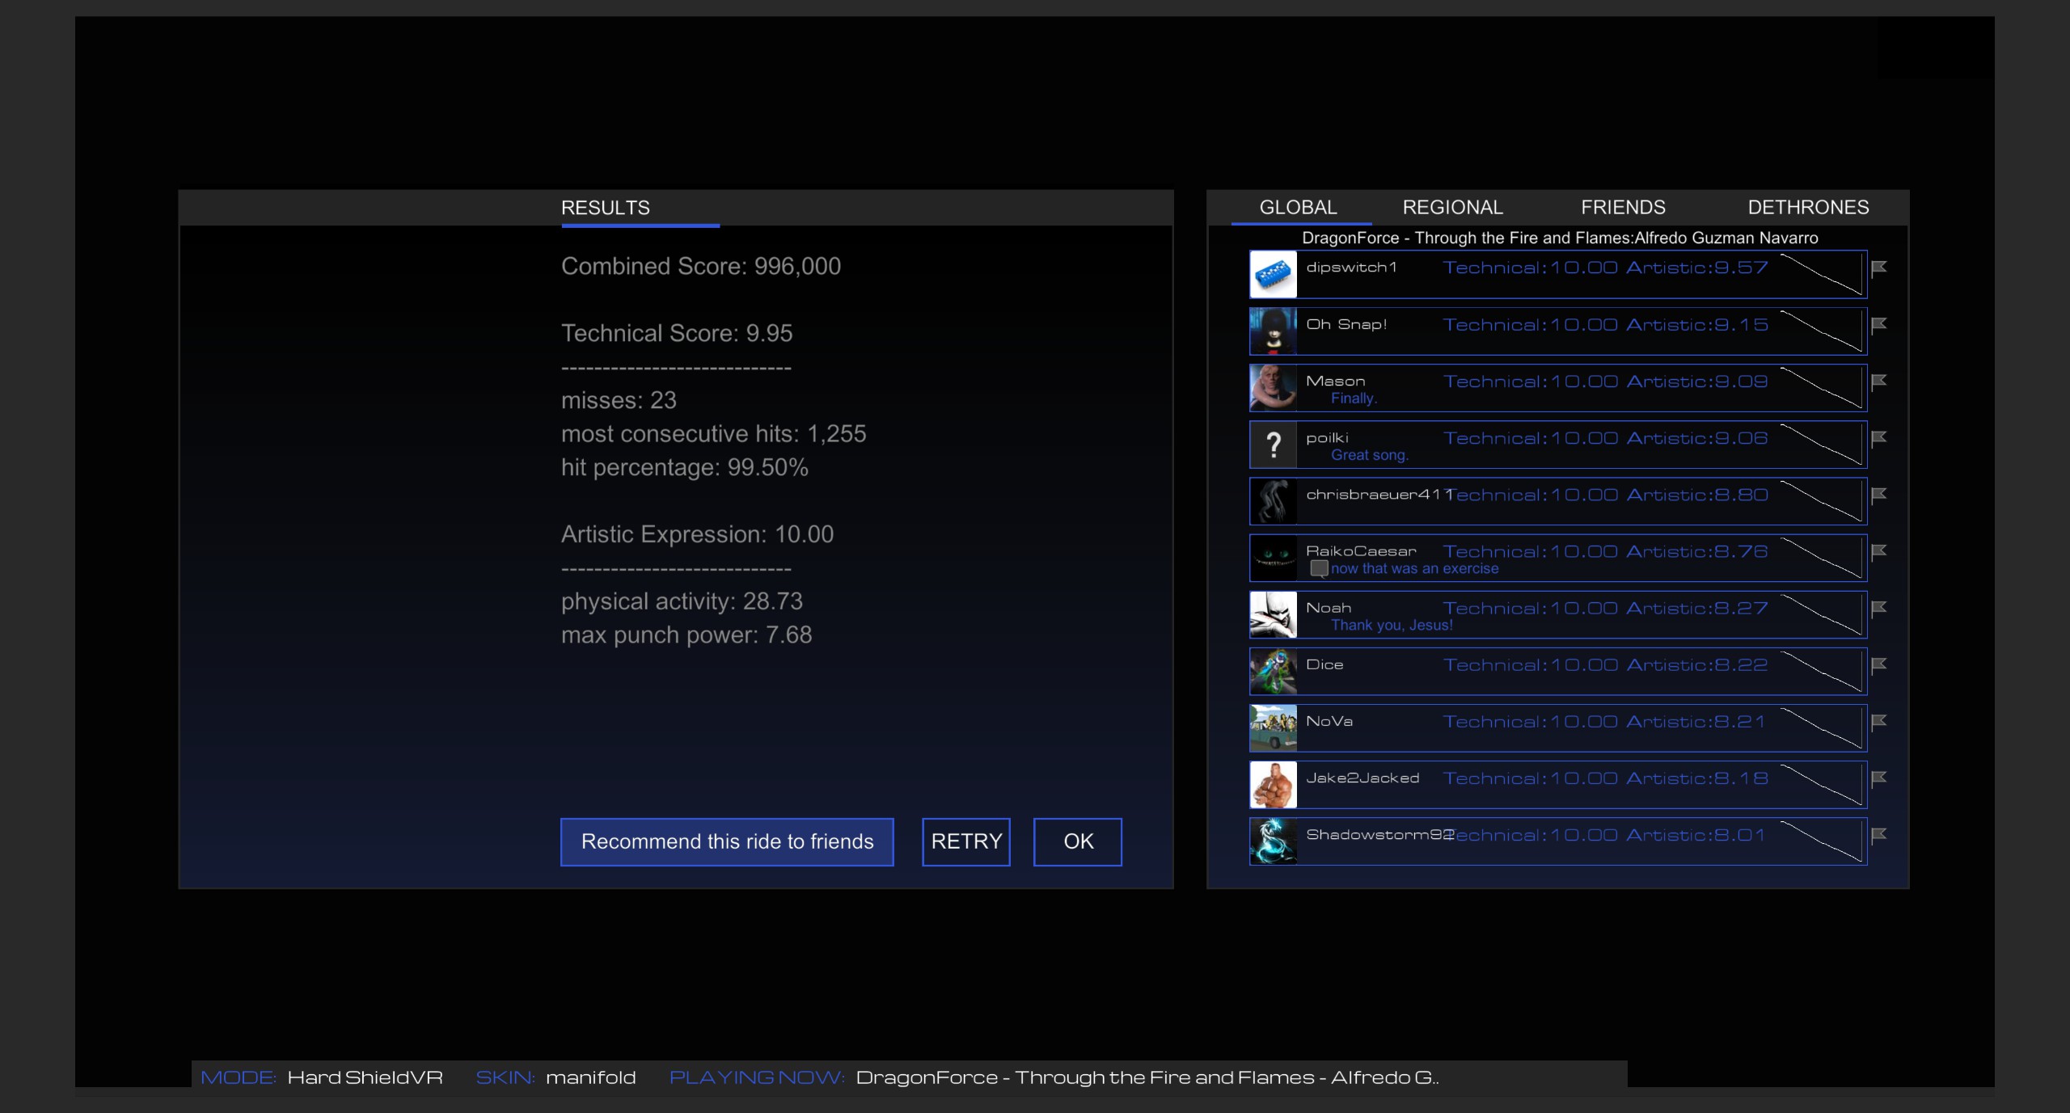Image resolution: width=2070 pixels, height=1113 pixels.
Task: Click the RETRY button
Action: pos(965,841)
